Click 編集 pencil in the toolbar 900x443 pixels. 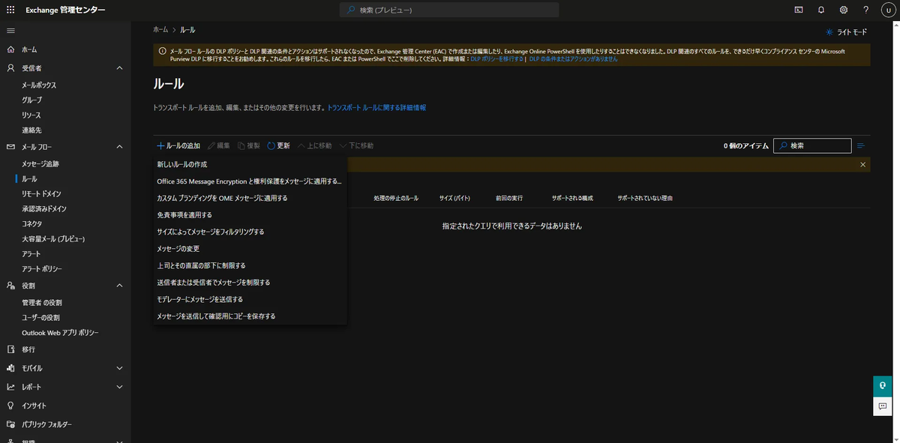pos(218,145)
